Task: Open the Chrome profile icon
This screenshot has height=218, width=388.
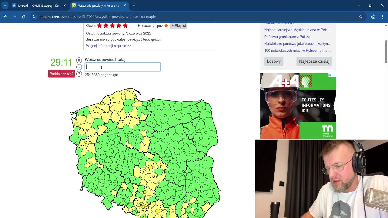Action: coord(373,17)
